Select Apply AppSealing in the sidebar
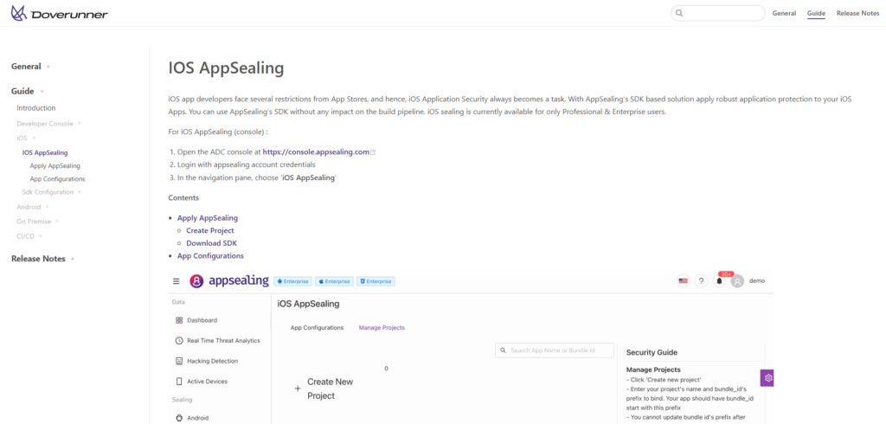This screenshot has height=424, width=886. pos(55,165)
